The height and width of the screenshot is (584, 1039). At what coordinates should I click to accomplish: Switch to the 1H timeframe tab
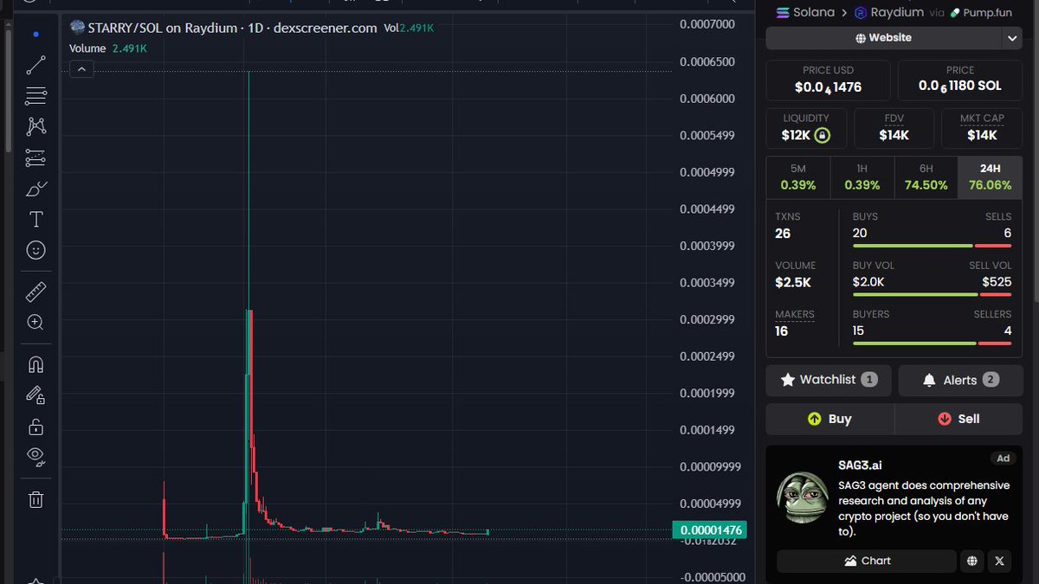point(862,177)
